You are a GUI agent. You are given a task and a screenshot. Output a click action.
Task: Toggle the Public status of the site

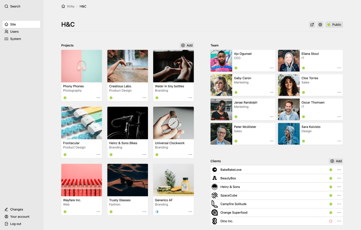click(334, 24)
